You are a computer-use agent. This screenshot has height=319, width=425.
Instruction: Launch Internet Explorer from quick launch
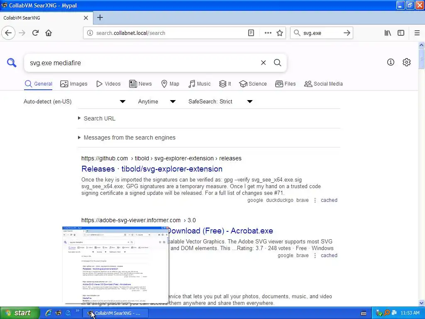pyautogui.click(x=48, y=313)
